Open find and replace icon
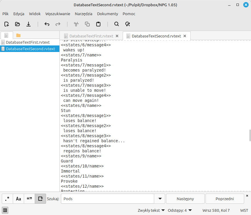 128,24
